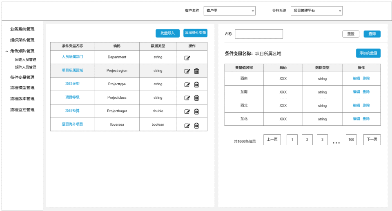The image size is (392, 211).
Task: Open the 项目预算 variable link
Action: tap(73, 111)
